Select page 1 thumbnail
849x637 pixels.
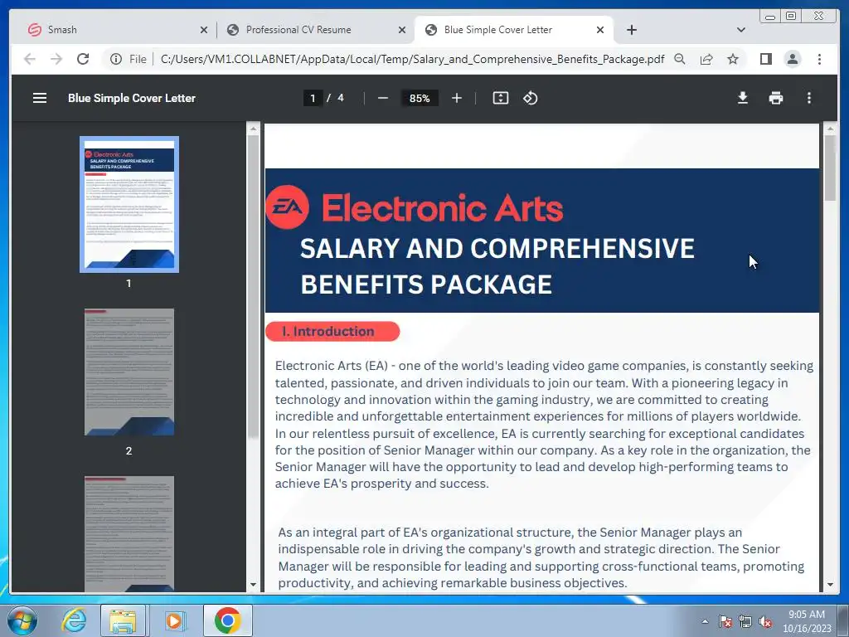click(129, 204)
